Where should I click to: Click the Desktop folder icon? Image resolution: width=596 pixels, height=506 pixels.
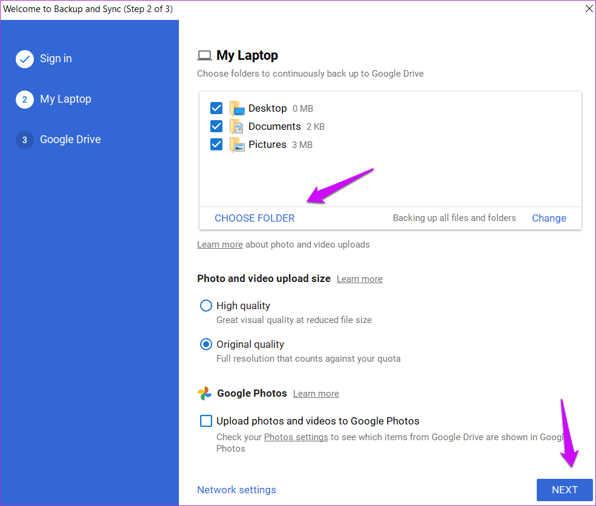point(237,109)
